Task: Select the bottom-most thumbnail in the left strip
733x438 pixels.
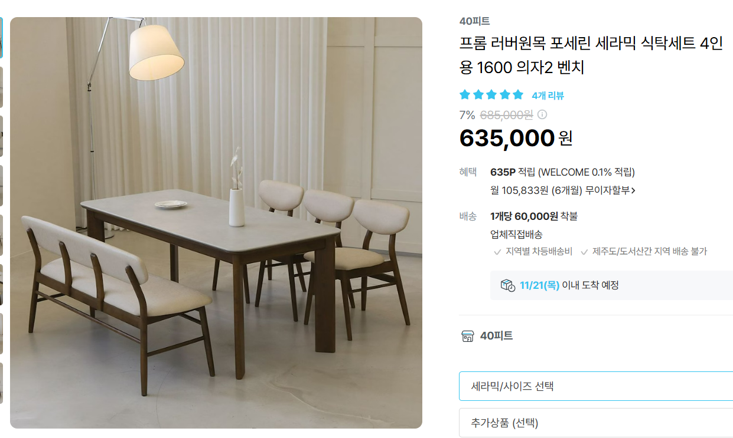Action: point(1,383)
